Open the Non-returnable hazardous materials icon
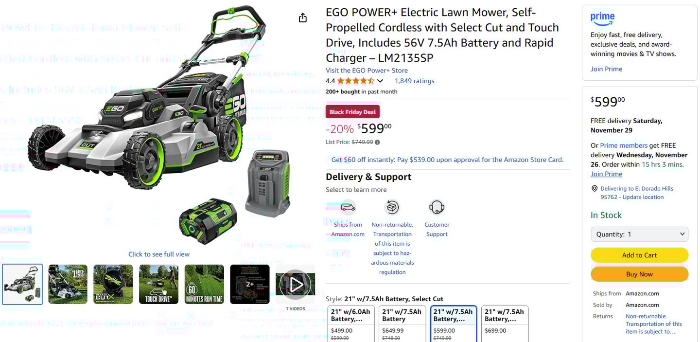The height and width of the screenshot is (342, 700). point(392,208)
